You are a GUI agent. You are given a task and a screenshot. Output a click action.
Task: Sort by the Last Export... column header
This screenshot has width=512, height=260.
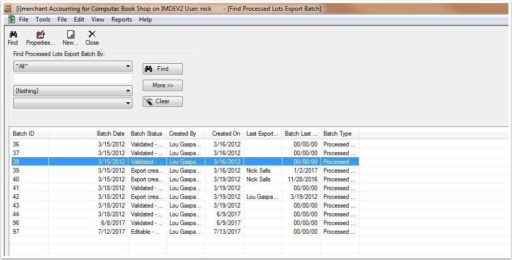point(262,134)
